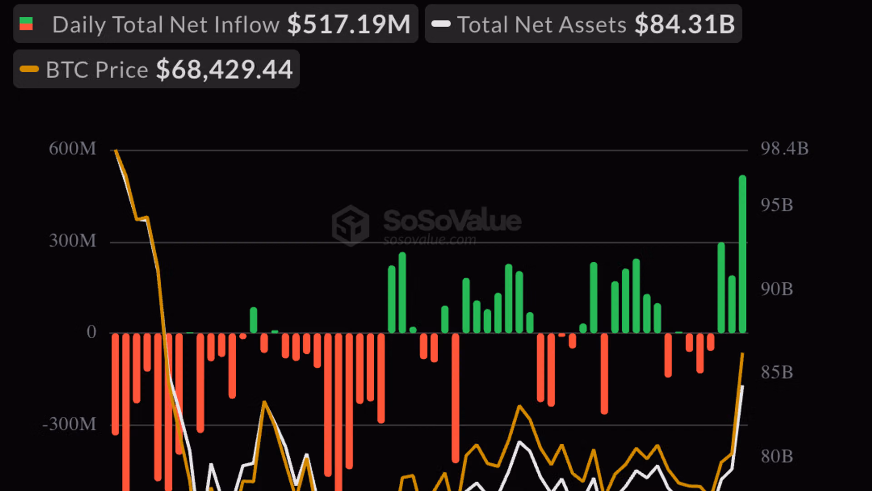
Task: Click the 0 left axis label
Action: (92, 332)
